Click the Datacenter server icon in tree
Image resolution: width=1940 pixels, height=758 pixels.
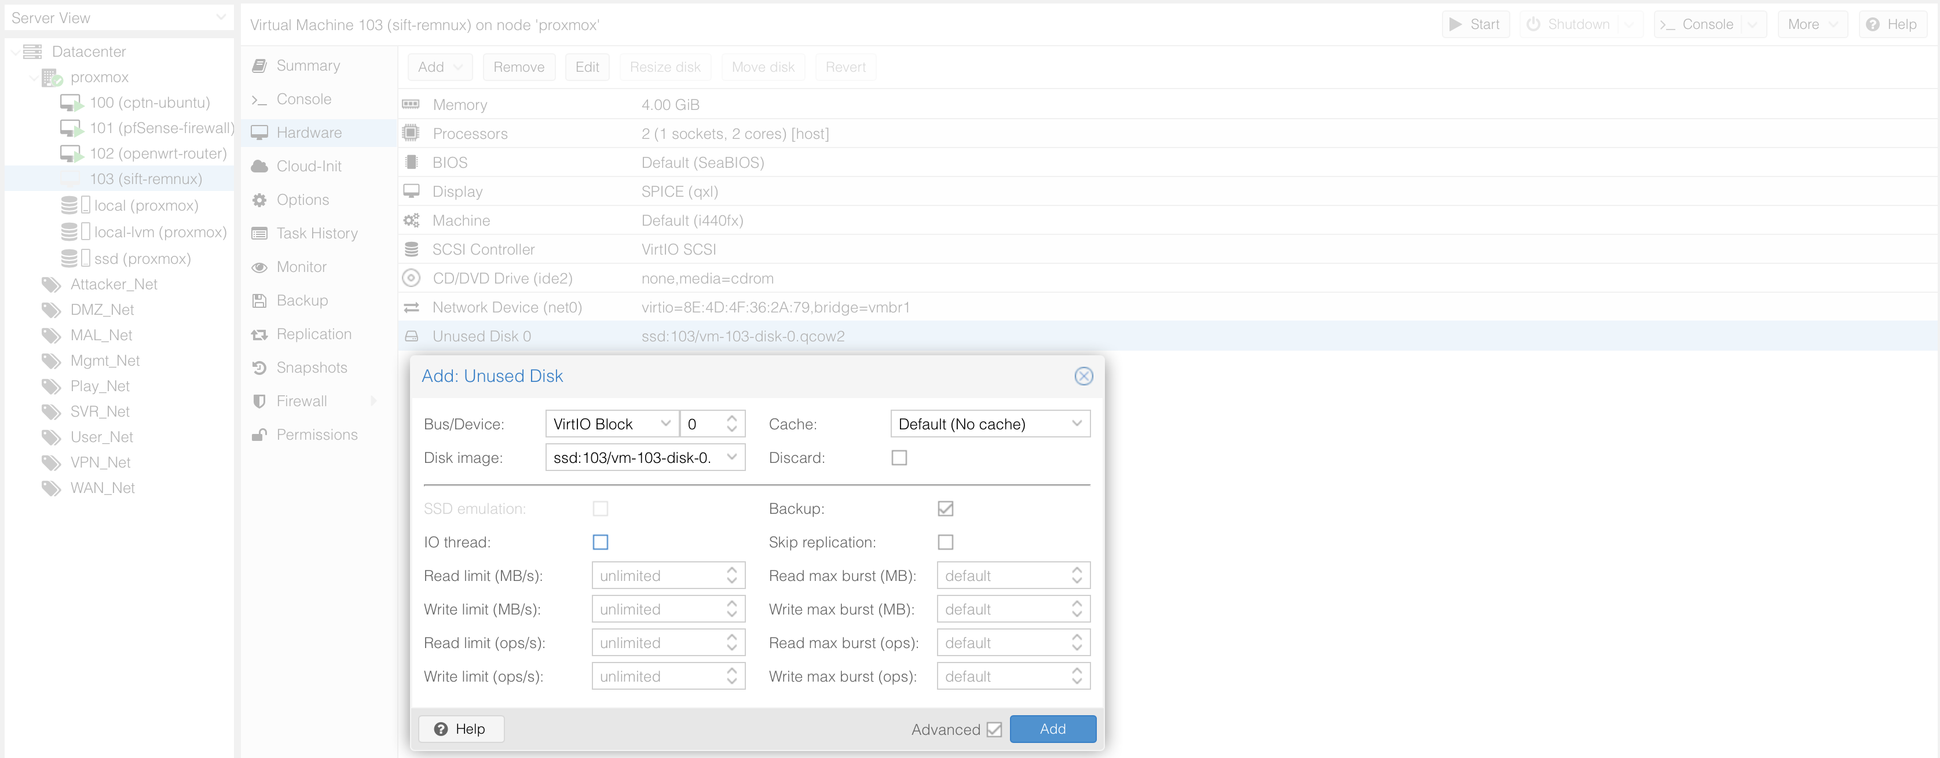(x=32, y=51)
